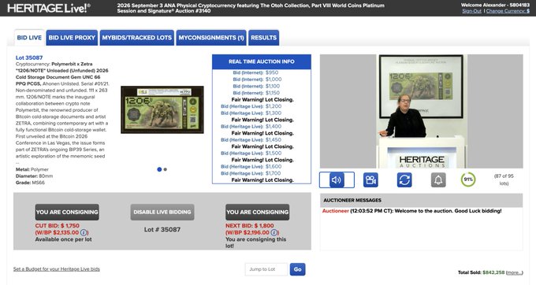Open the MyBids/Tracked Lots tab
This screenshot has height=285, width=536.
point(136,38)
